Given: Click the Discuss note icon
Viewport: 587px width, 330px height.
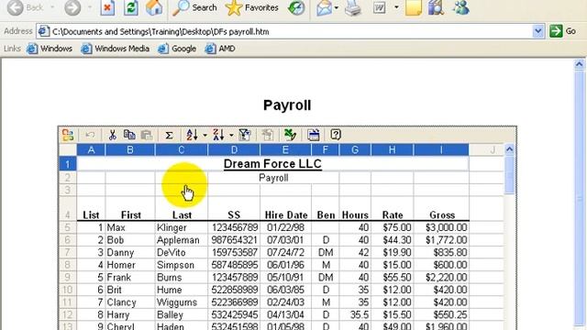Looking at the screenshot, I should [414, 7].
